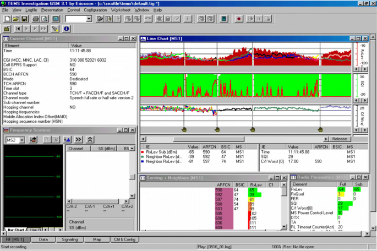This screenshot has height=251, width=377.
Task: Select the Bar Chart tab in Frequency Scanner
Action: 15,230
